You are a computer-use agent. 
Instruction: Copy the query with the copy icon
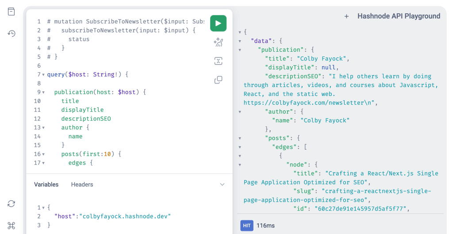pyautogui.click(x=218, y=80)
